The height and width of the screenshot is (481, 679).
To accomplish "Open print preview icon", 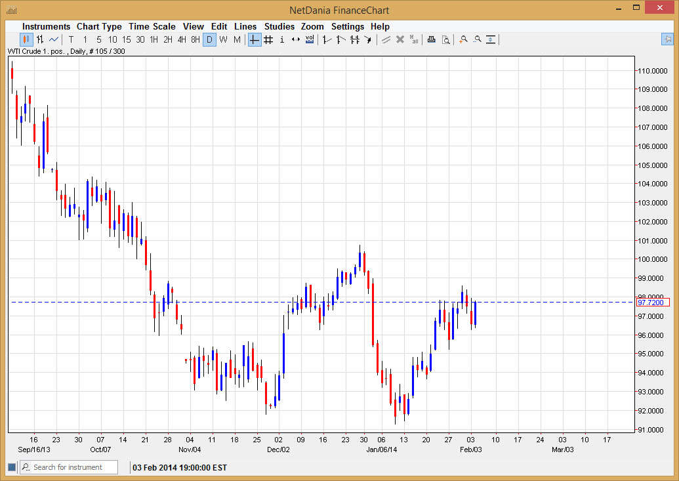I will 445,39.
